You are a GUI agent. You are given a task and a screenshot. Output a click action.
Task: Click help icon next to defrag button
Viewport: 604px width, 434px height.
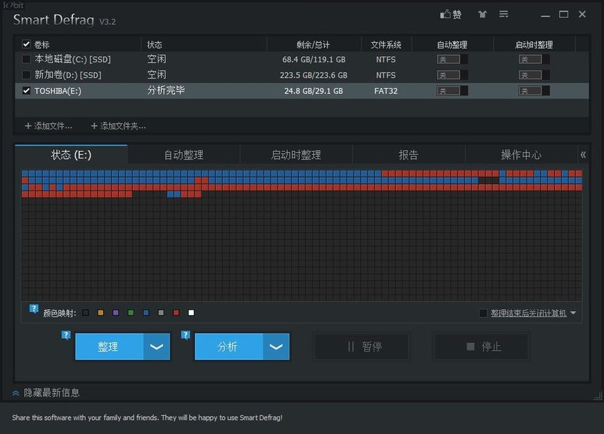[x=66, y=335]
